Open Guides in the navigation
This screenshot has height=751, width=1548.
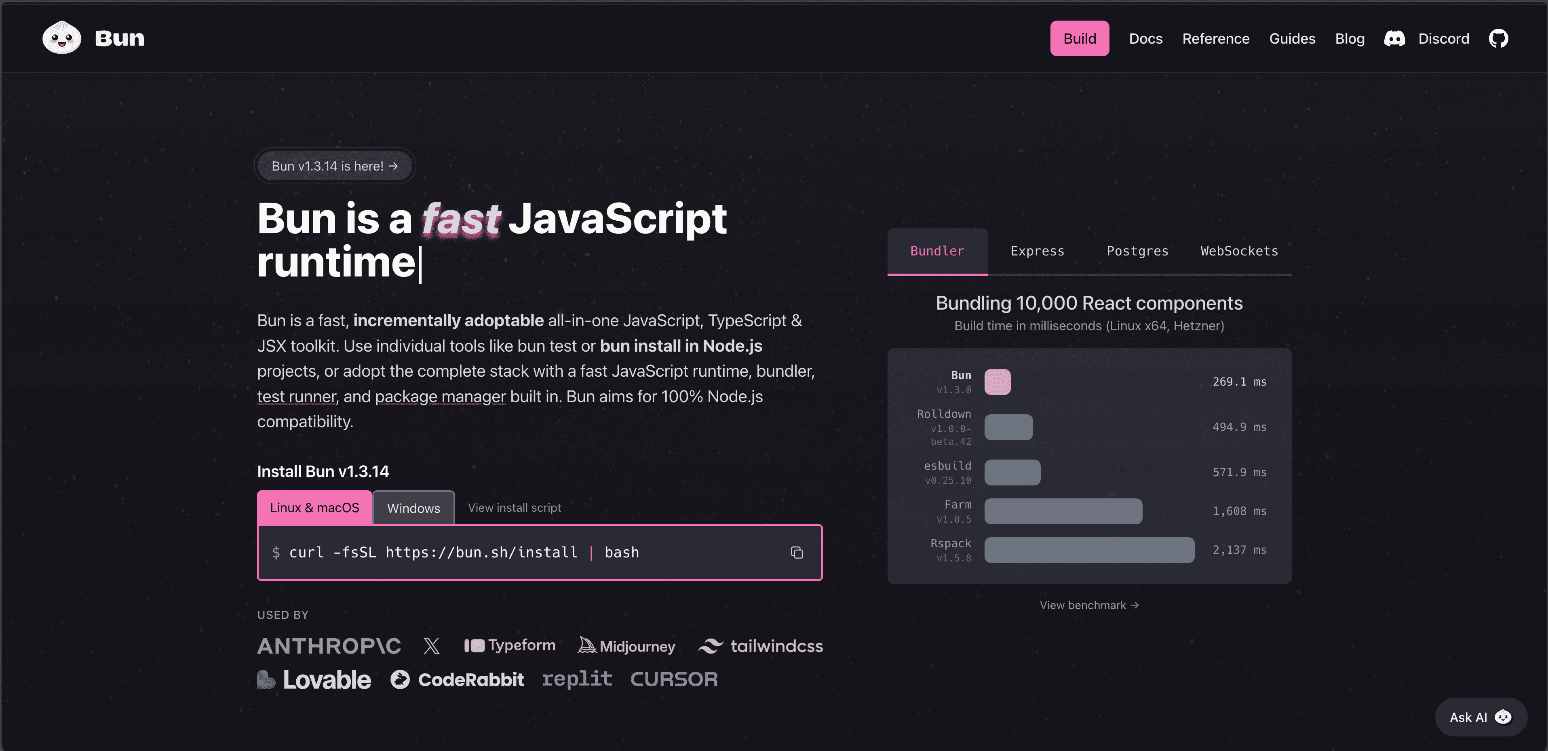[1292, 38]
